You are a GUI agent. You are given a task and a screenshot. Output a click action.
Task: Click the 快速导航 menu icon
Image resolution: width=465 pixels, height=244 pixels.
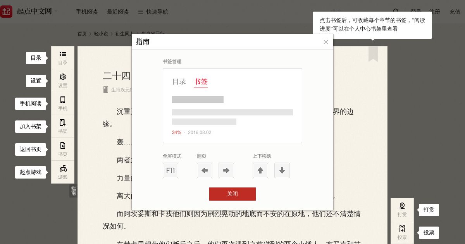pyautogui.click(x=141, y=12)
